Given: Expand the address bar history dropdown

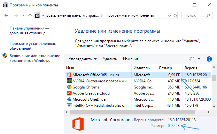Looking at the screenshot, I should [x=169, y=16].
